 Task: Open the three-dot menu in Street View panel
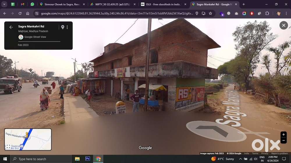(67, 27)
